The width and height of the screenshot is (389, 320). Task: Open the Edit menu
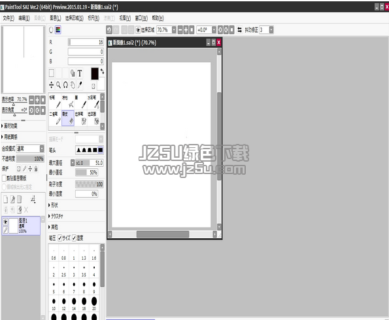24,18
